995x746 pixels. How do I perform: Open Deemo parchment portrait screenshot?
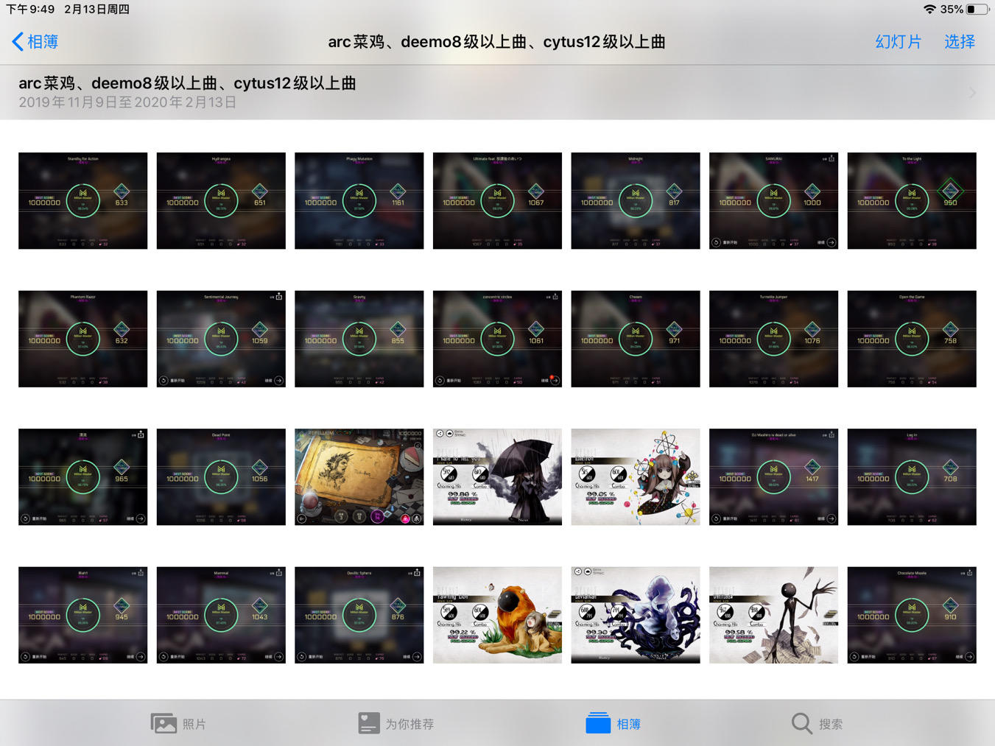pyautogui.click(x=359, y=476)
